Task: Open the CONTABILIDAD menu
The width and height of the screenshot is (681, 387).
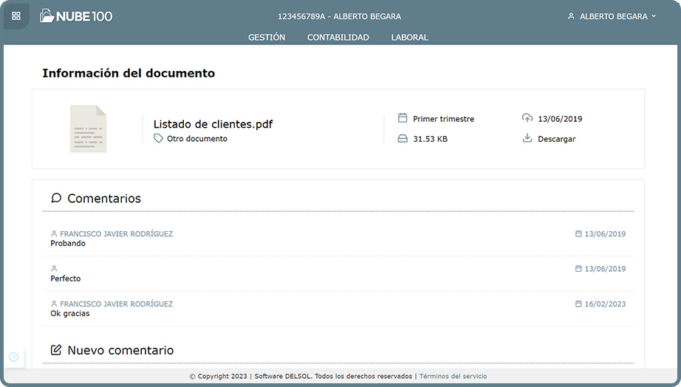Action: click(338, 37)
